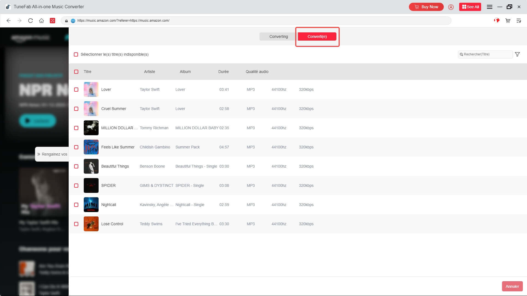Click the filter funnel icon
The height and width of the screenshot is (296, 527).
click(x=517, y=54)
